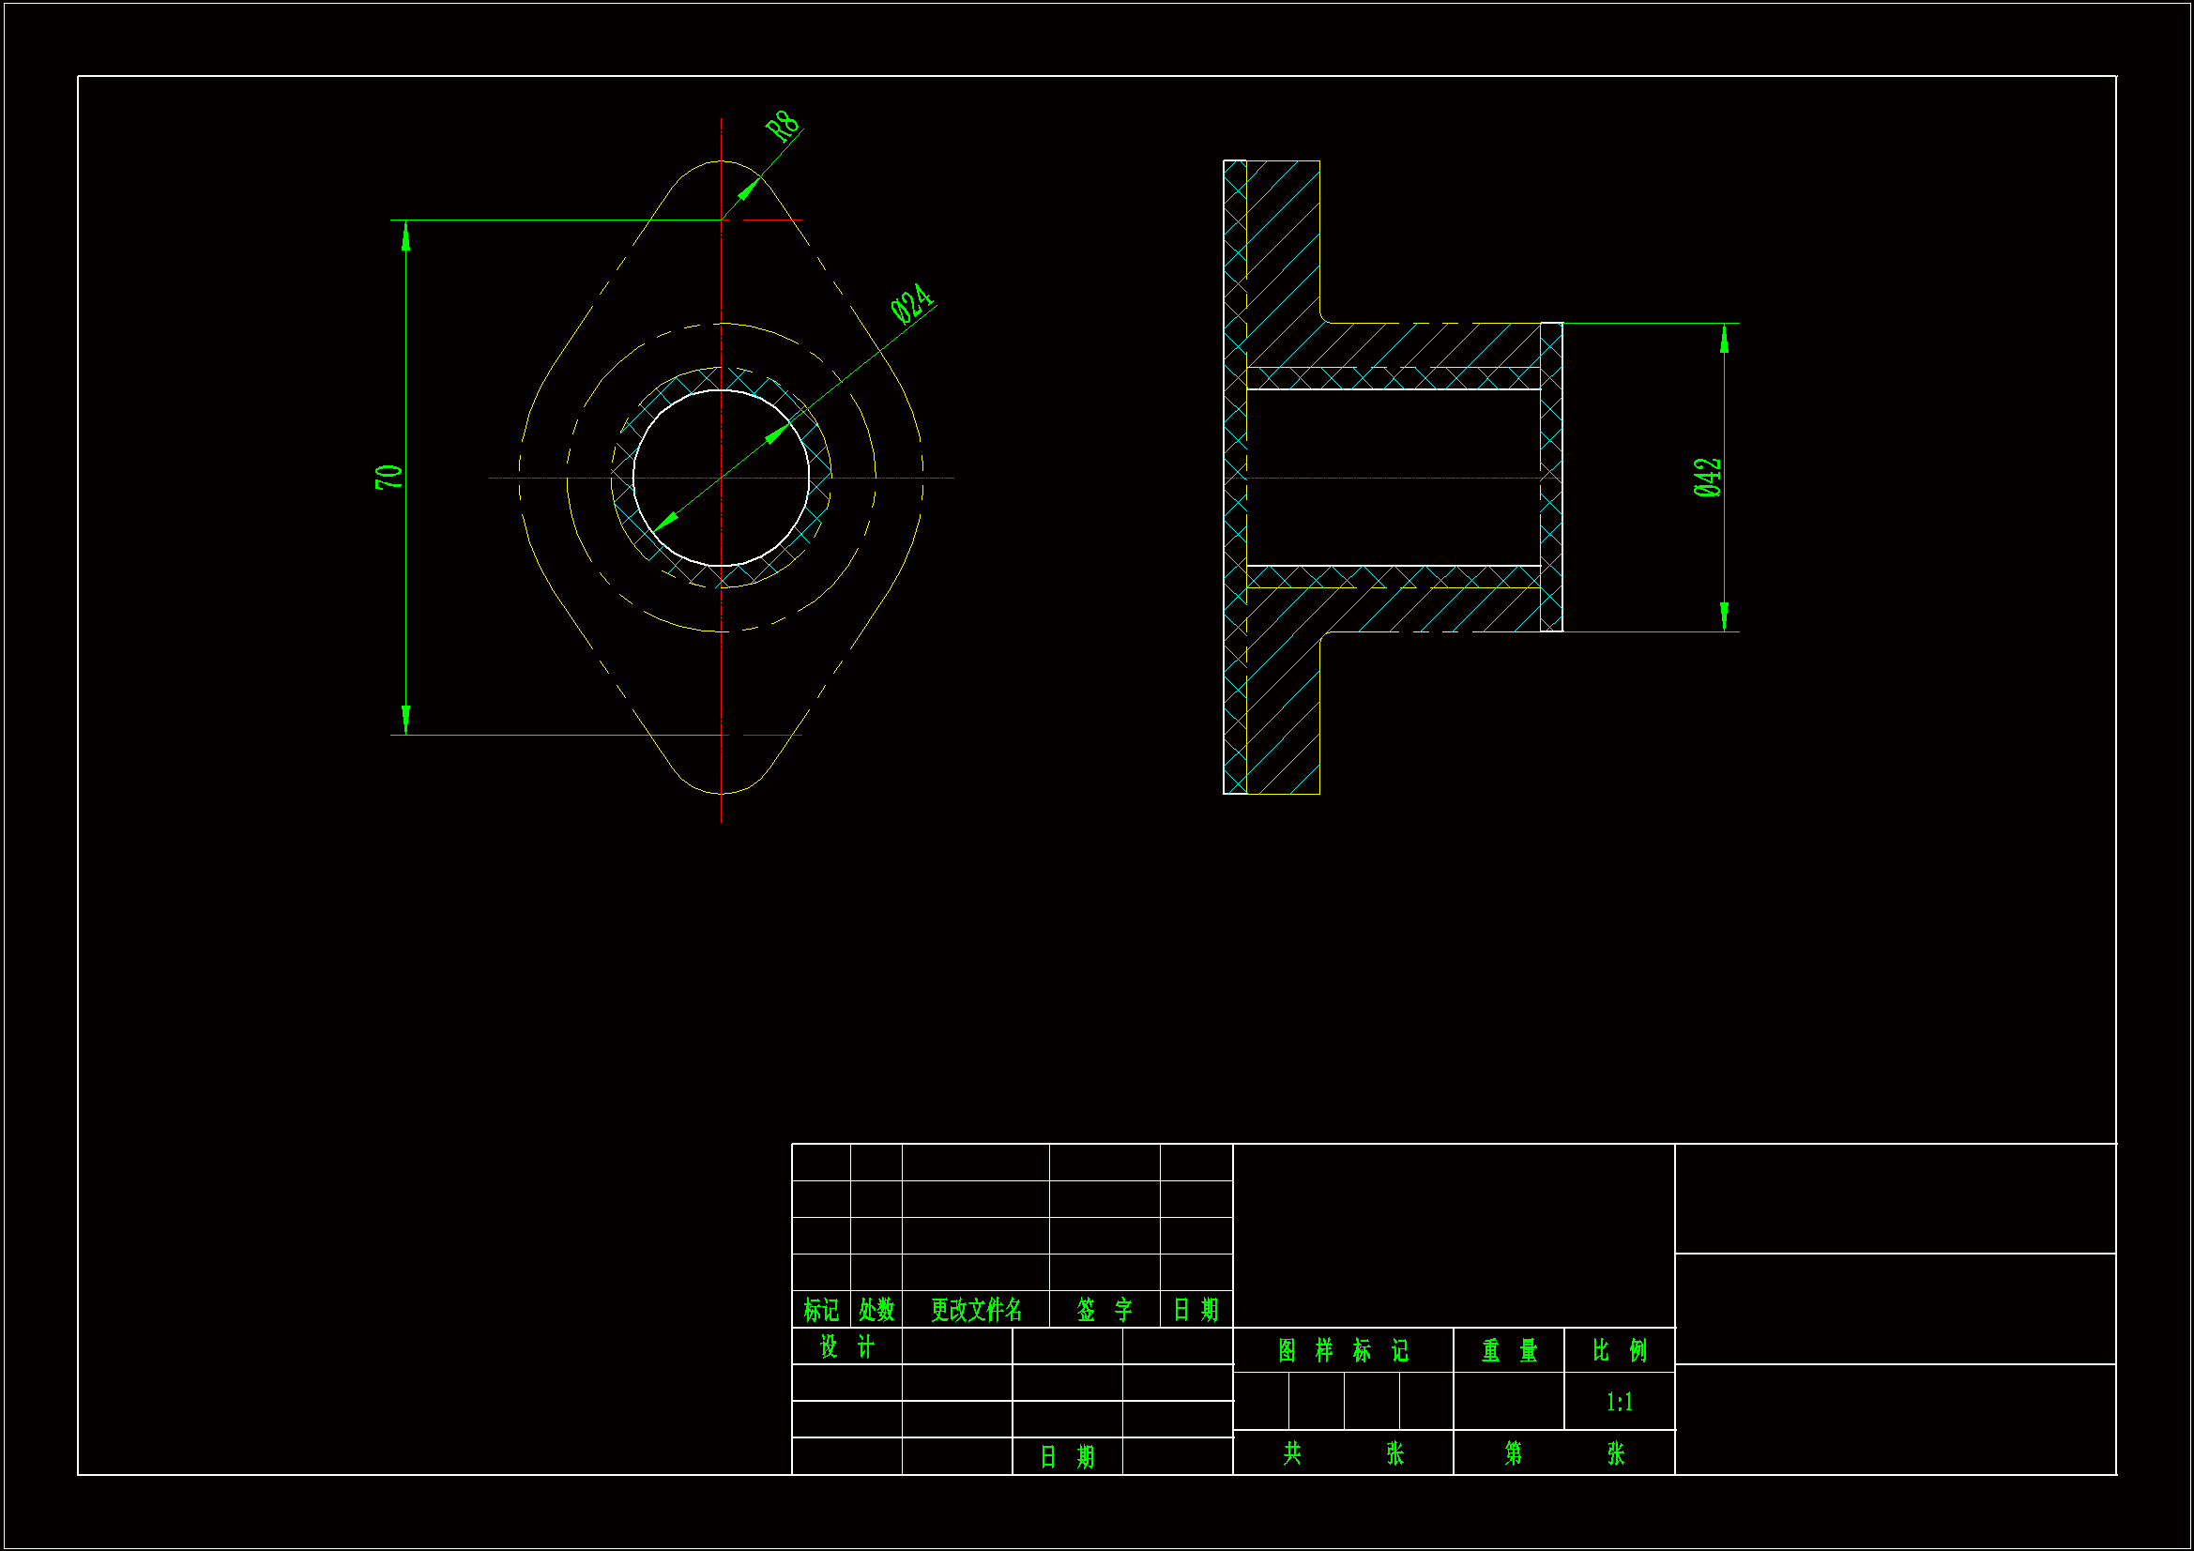Click the 更改文件名 column header

[x=976, y=1310]
